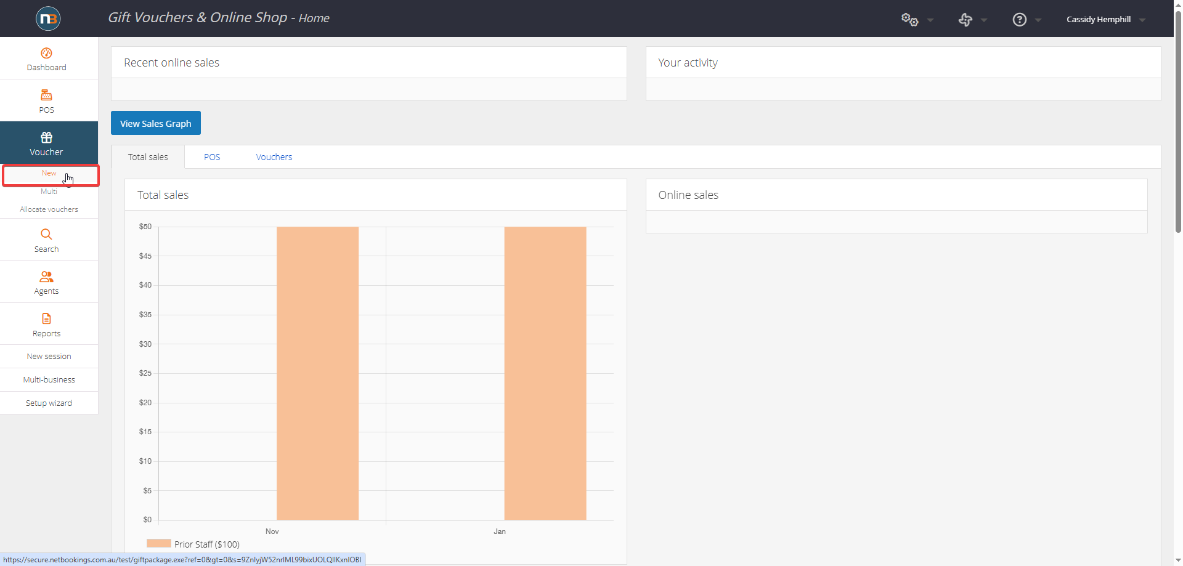The image size is (1183, 566).
Task: Open the Dashboard gauge icon
Action: point(46,53)
